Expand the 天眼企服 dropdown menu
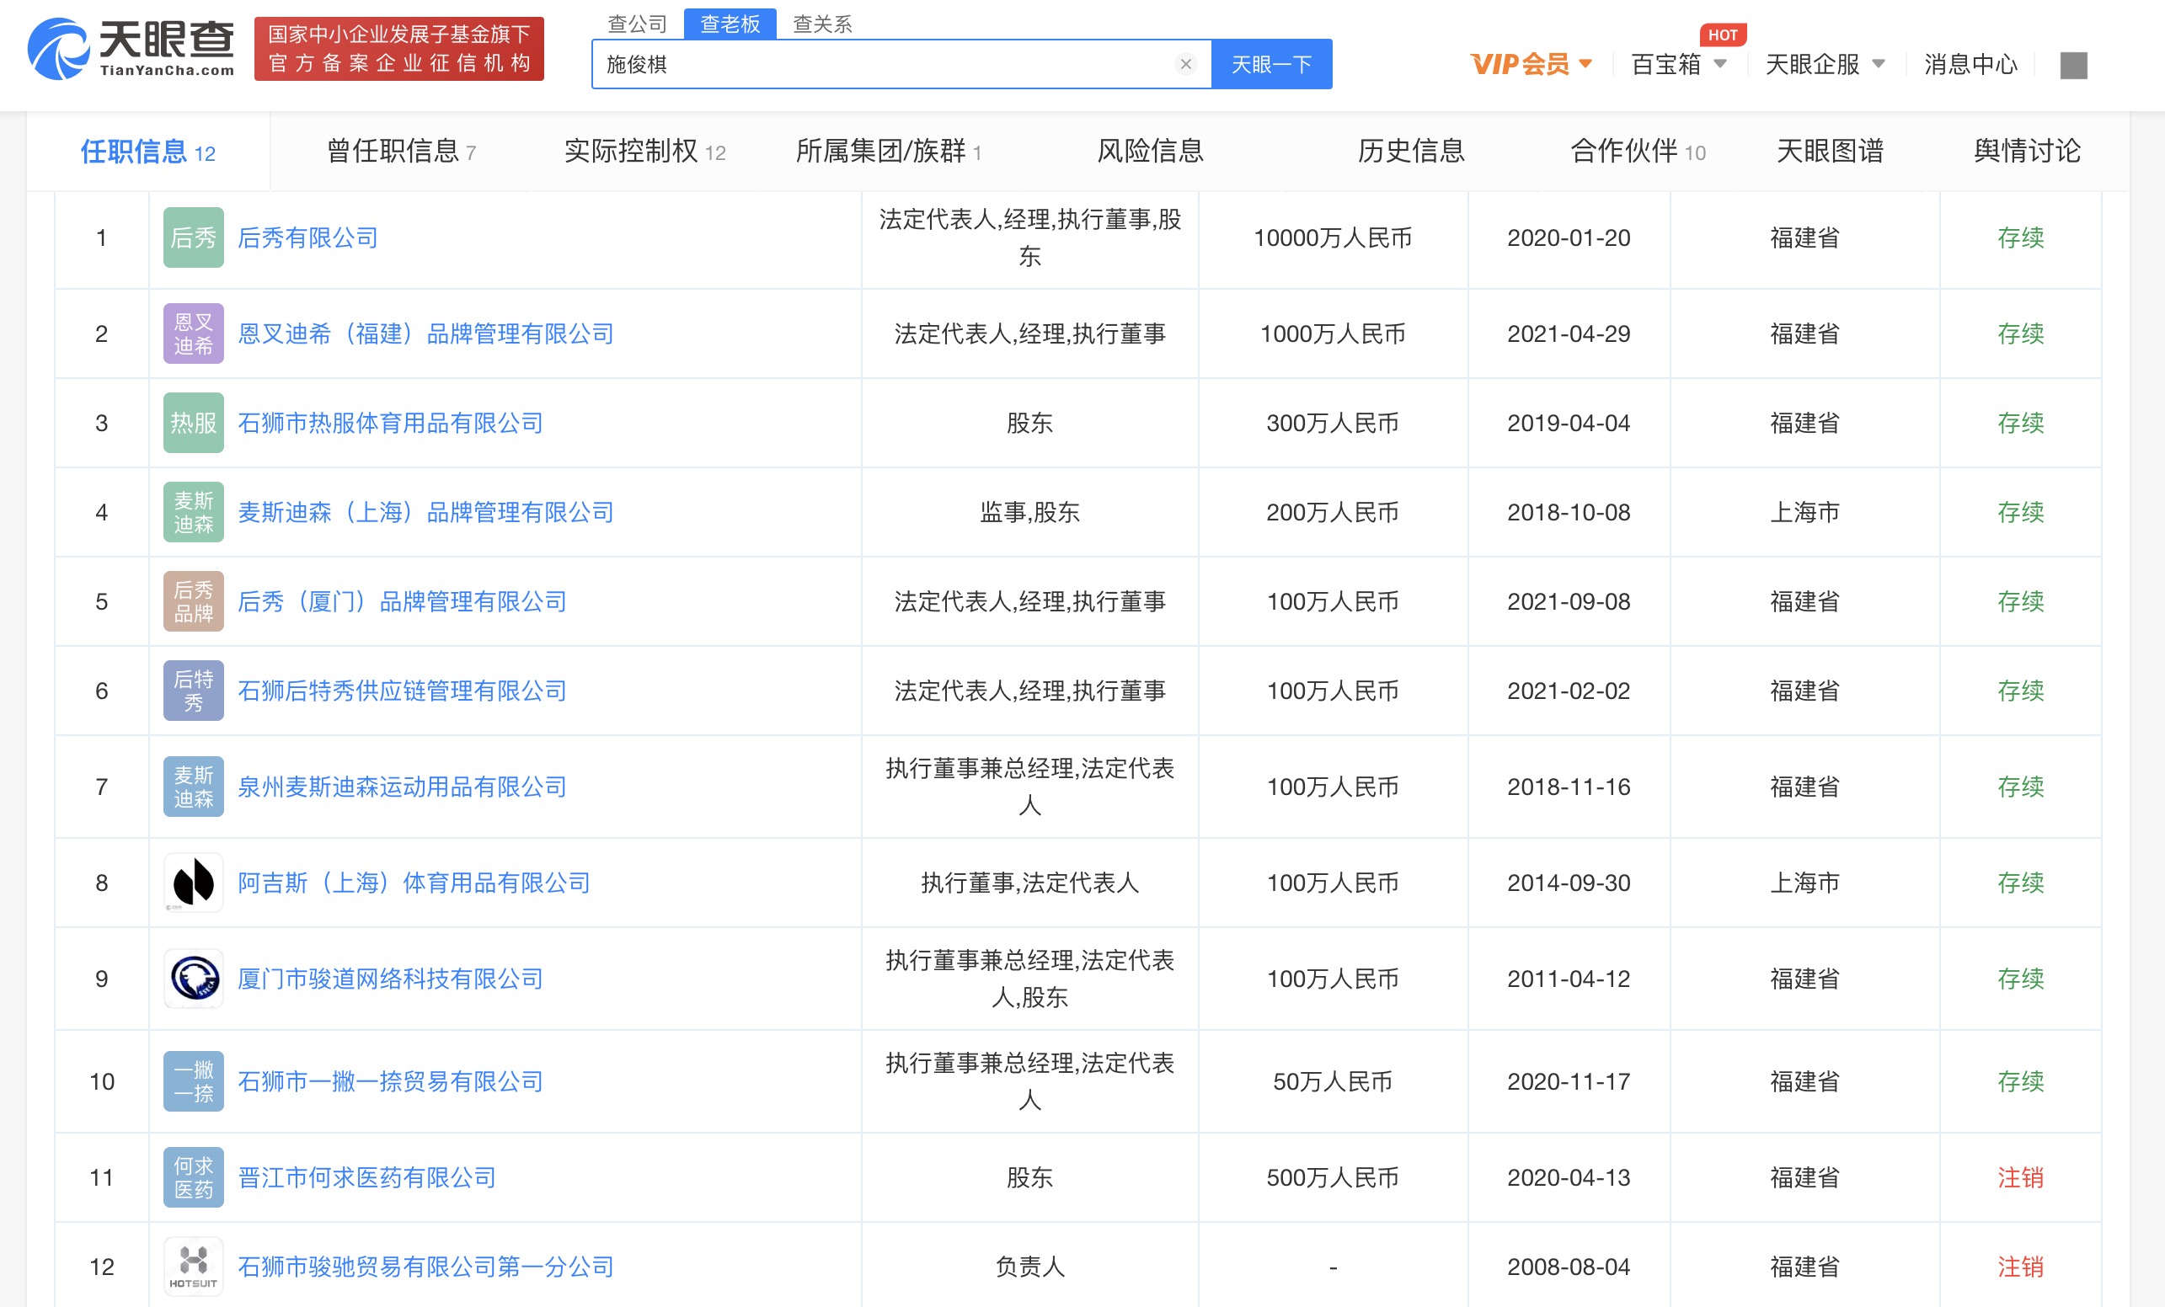 [x=1824, y=64]
